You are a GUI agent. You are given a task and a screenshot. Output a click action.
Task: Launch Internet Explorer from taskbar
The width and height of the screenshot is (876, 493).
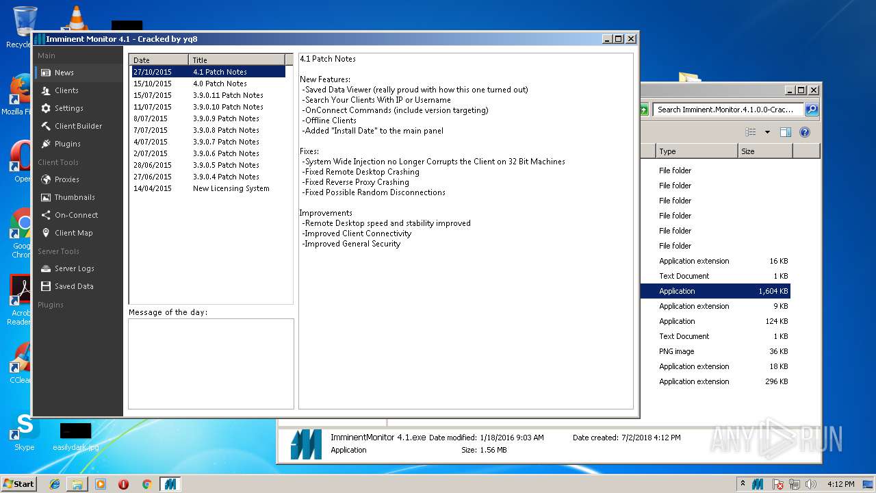pyautogui.click(x=55, y=484)
